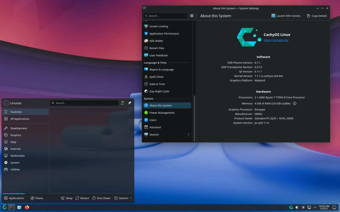Click the show desktop button
This screenshot has width=340, height=212.
click(334, 207)
